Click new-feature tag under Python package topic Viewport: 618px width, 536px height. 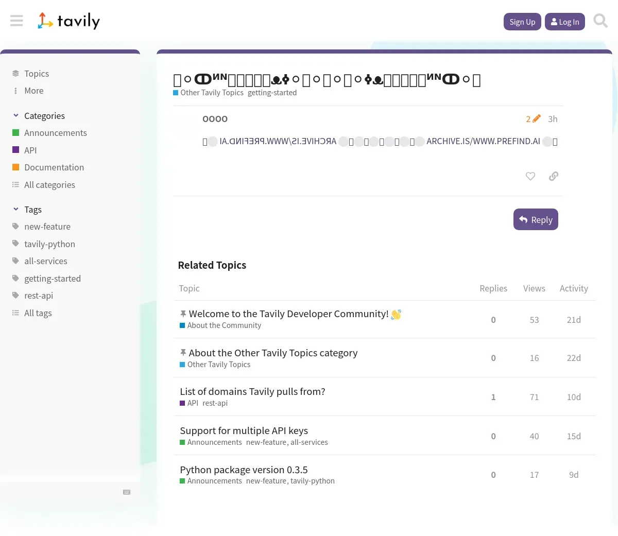click(x=266, y=481)
